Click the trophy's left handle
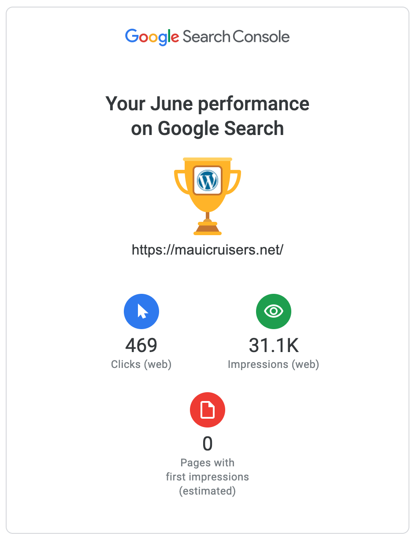Screen dimensions: 416x540 (181, 182)
